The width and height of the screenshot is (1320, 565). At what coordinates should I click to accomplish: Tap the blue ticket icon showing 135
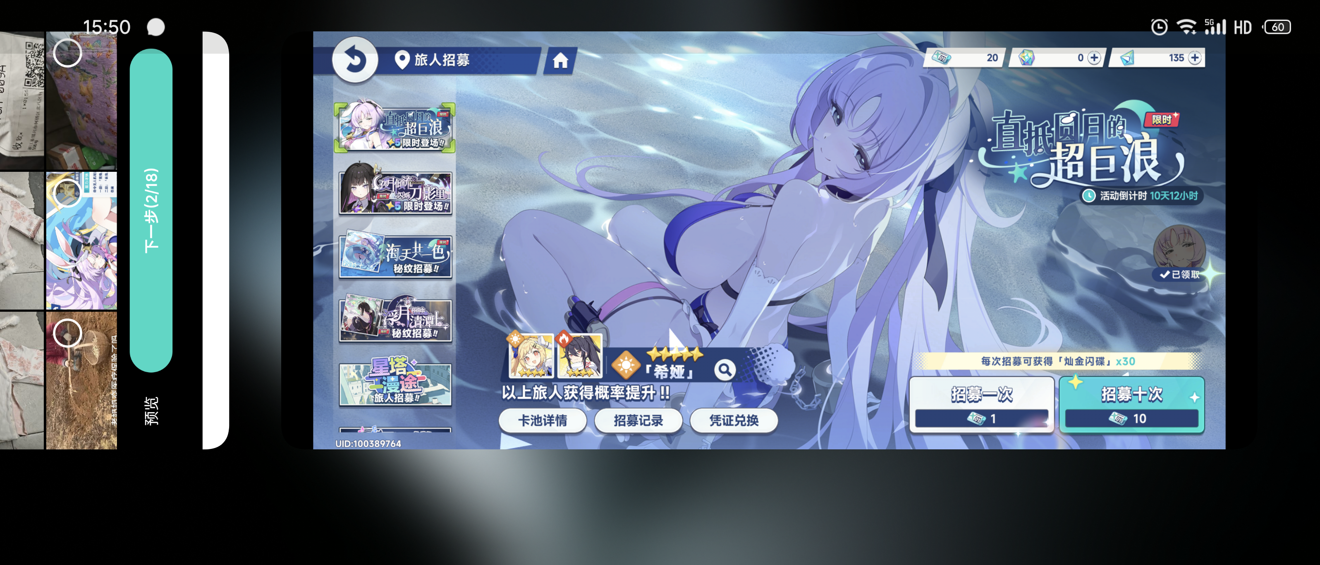pos(1127,58)
